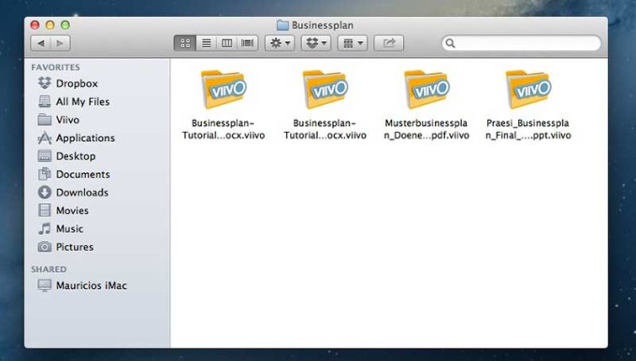Click the Documents sidebar icon
The image size is (636, 361).
pyautogui.click(x=45, y=174)
